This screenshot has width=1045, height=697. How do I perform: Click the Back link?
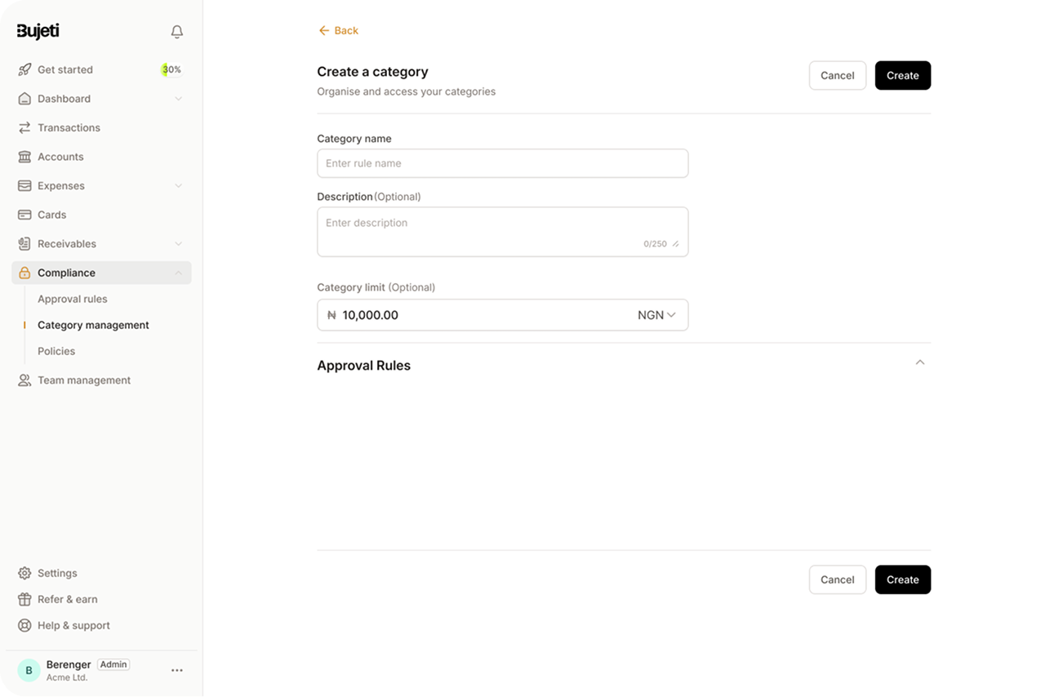point(338,30)
